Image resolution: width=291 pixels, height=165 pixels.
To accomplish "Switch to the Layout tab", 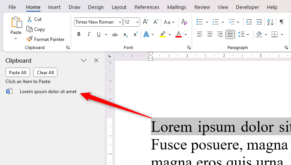I will (119, 7).
